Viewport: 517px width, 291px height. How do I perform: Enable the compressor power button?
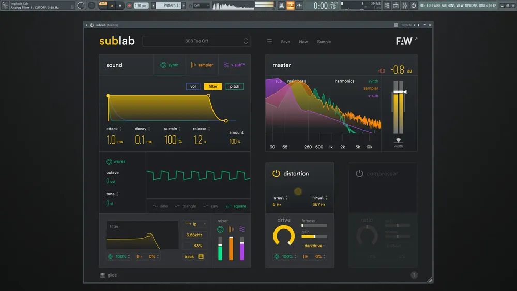click(359, 173)
